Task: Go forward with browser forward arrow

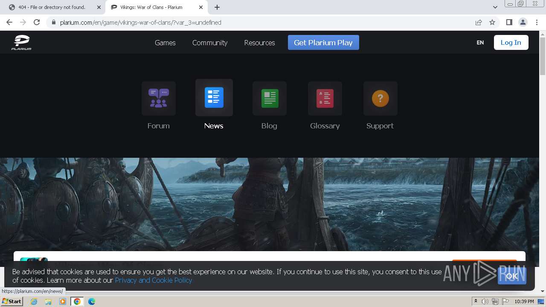Action: click(23, 22)
